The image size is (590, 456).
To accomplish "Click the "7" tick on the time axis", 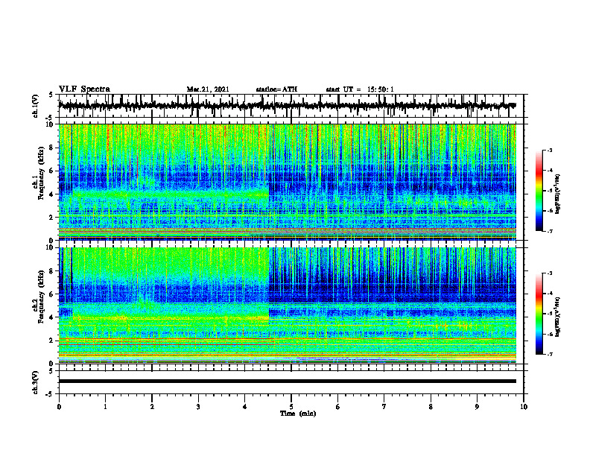I will pyautogui.click(x=384, y=407).
